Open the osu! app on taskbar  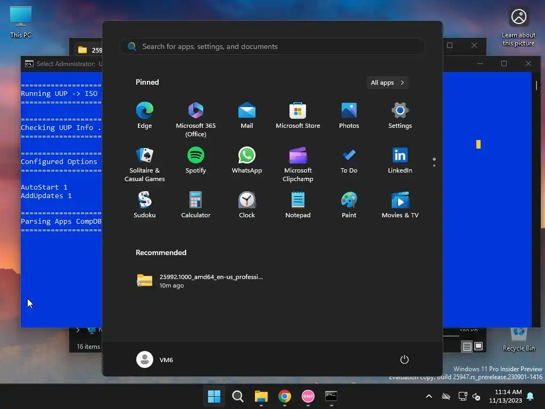pyautogui.click(x=308, y=396)
